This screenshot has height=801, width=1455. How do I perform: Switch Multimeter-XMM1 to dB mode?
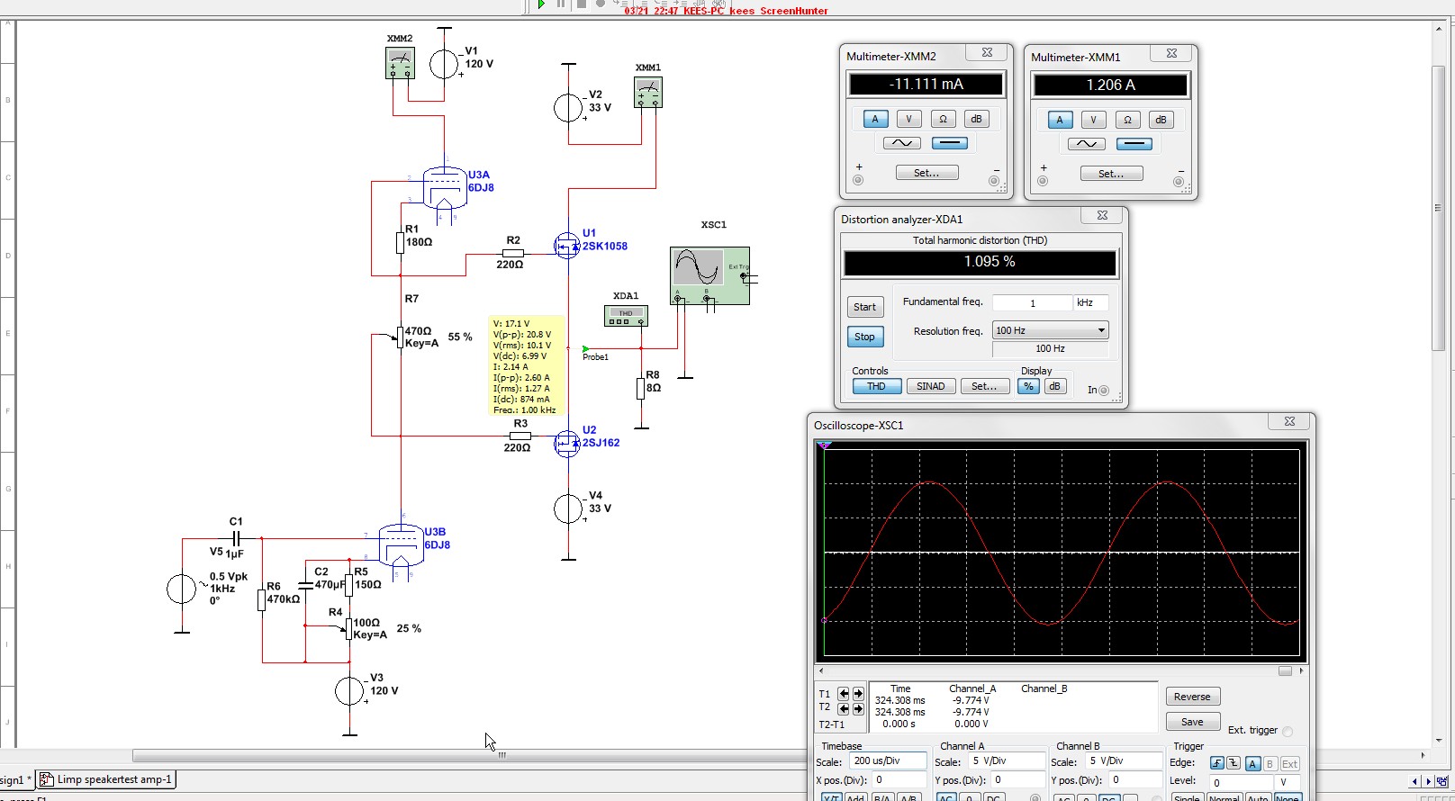coord(1161,120)
